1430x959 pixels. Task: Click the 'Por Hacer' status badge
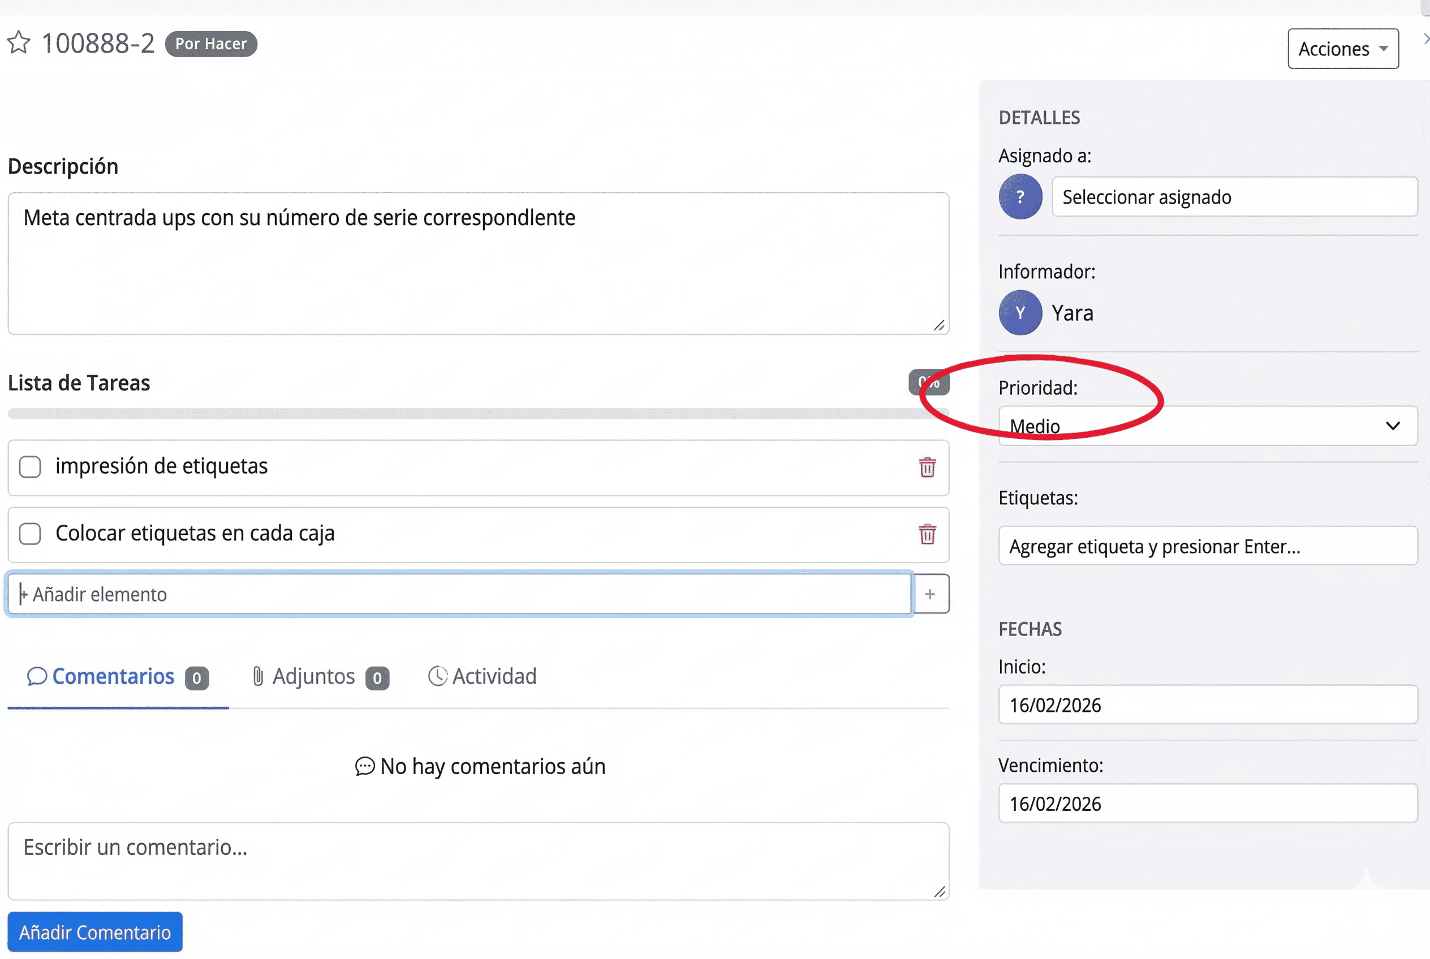(x=210, y=44)
